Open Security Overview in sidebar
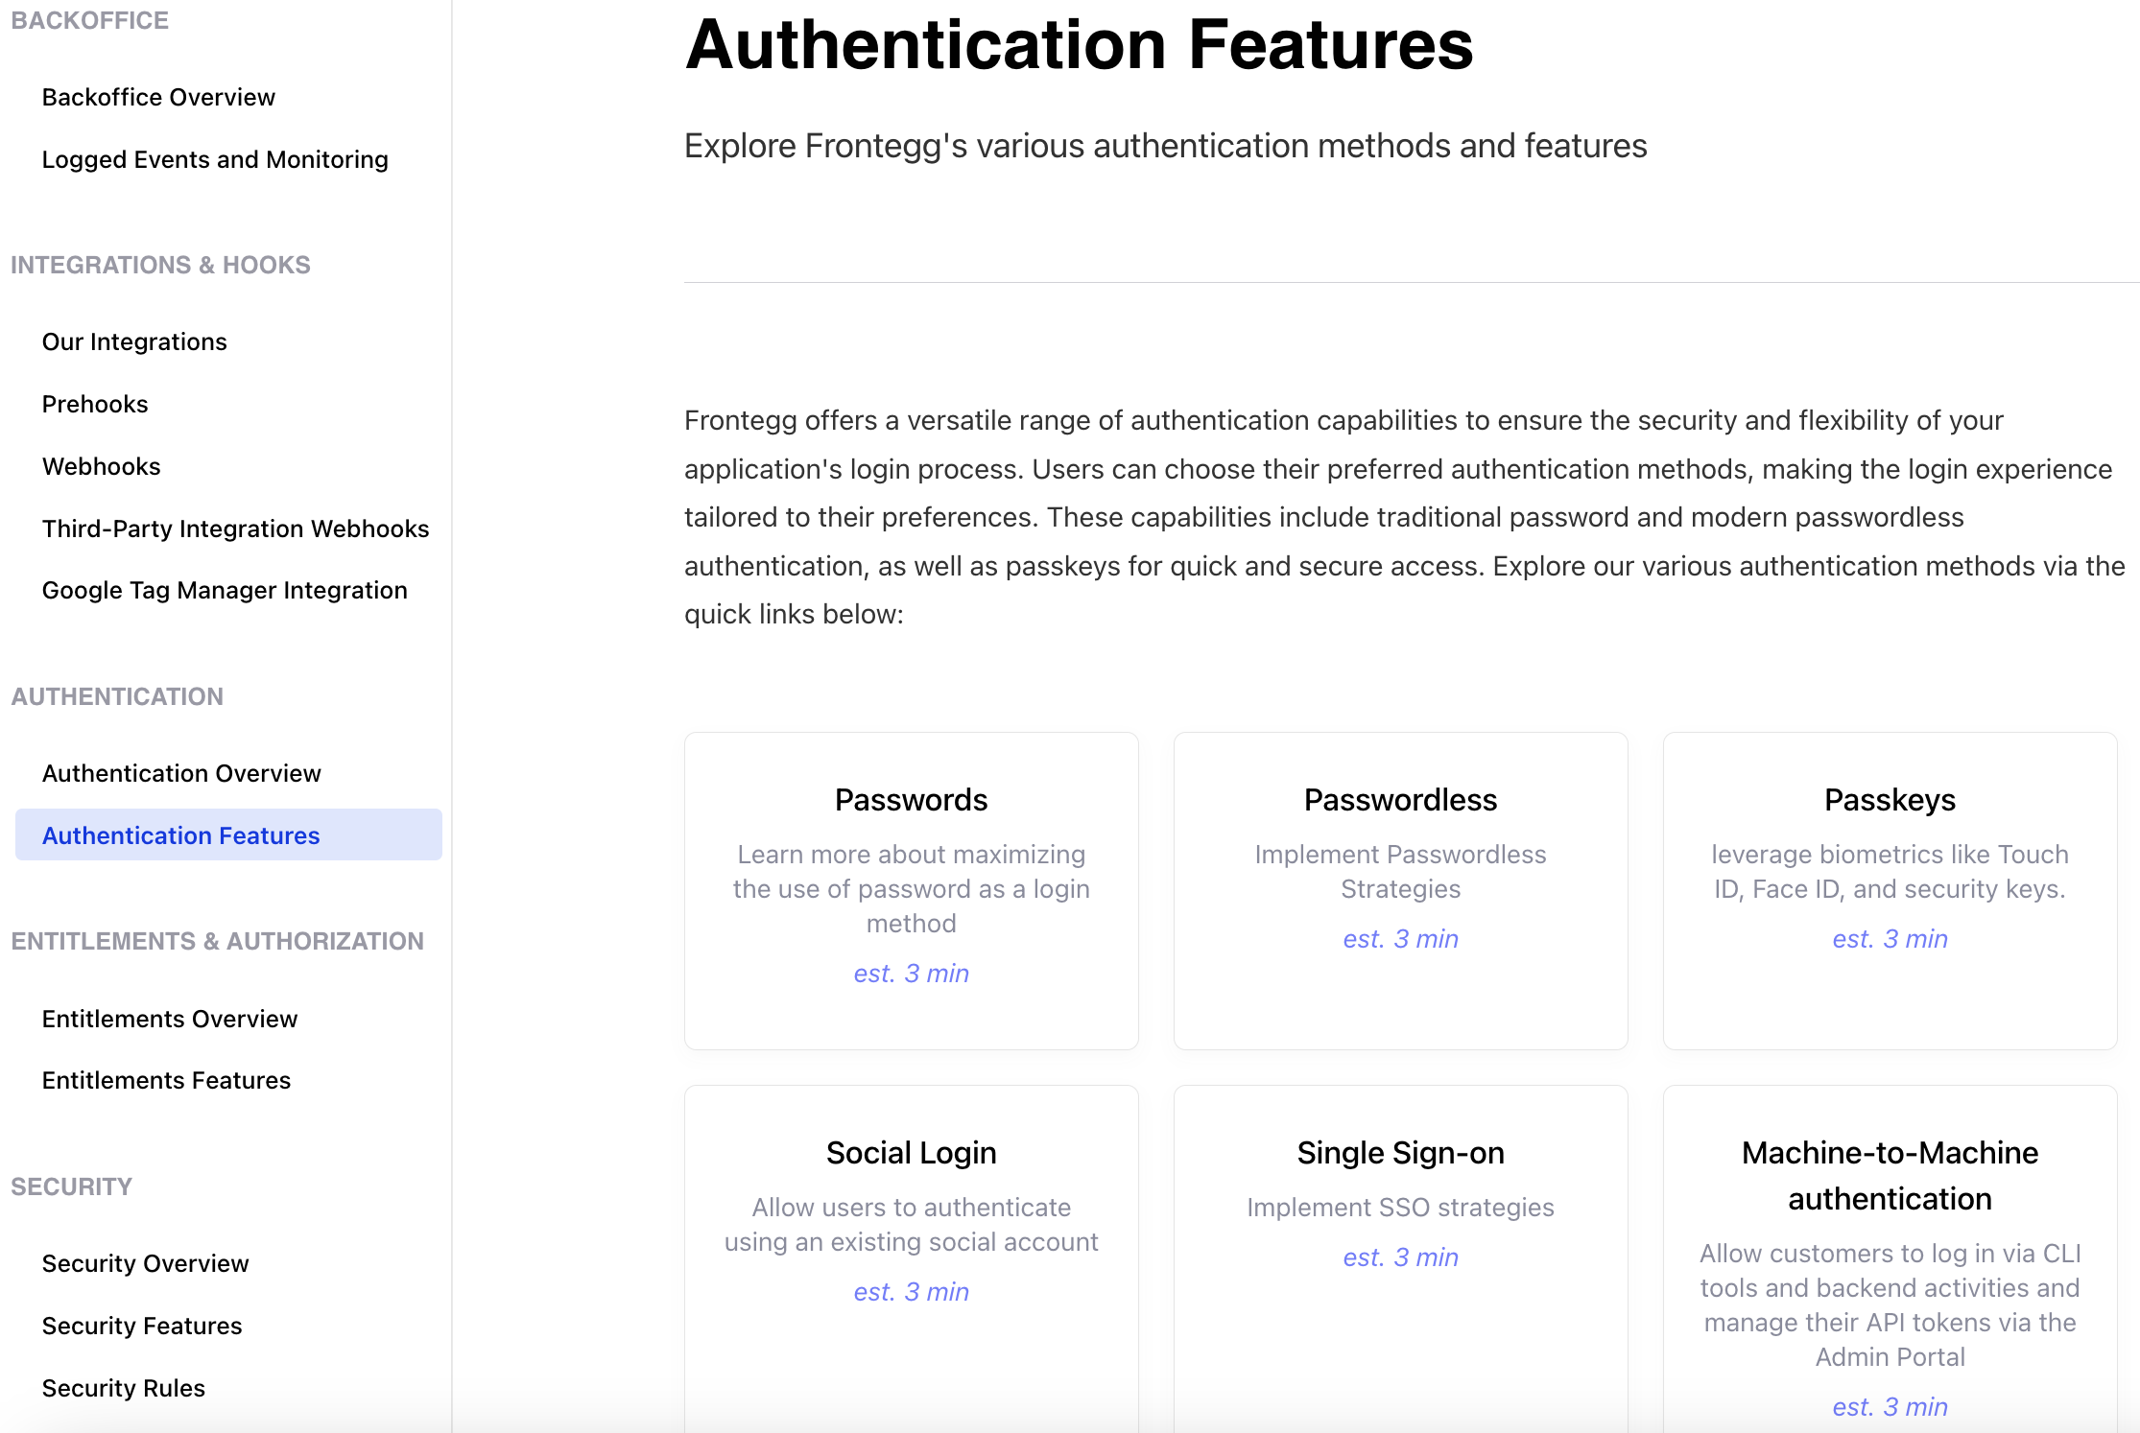2140x1433 pixels. (145, 1263)
